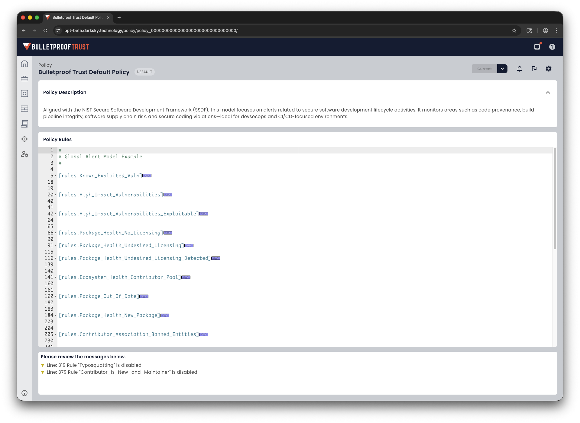Click the Current version button
580x423 pixels.
484,69
